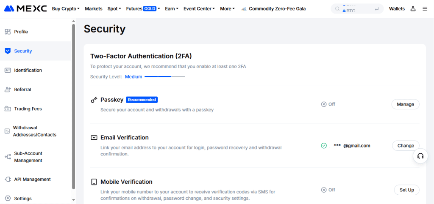Viewport: 434px width, 204px height.
Task: Open Withdrawal Addresses/Contacts section
Action: 36,131
